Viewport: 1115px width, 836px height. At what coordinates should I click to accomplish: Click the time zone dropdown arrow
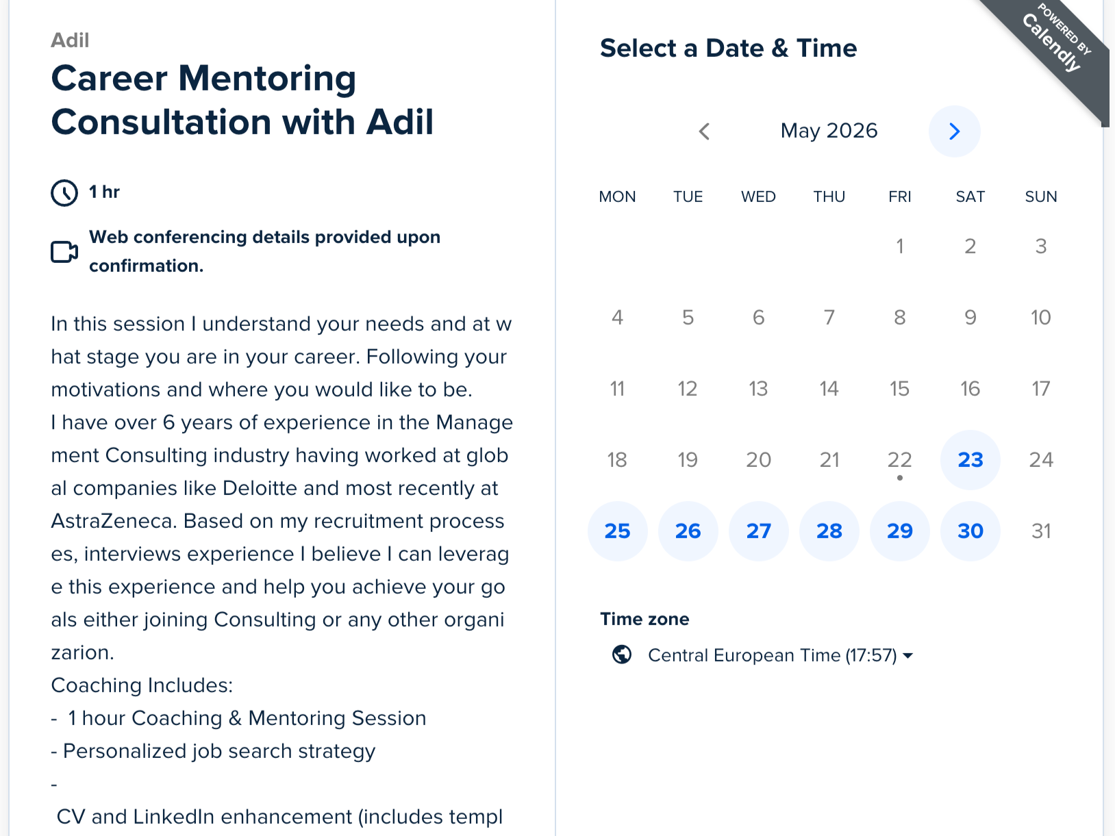(x=908, y=656)
